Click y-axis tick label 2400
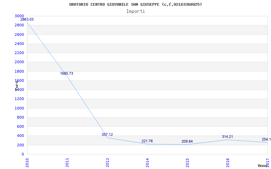Image resolution: width=271 pixels, height=169 pixels. [x=19, y=44]
